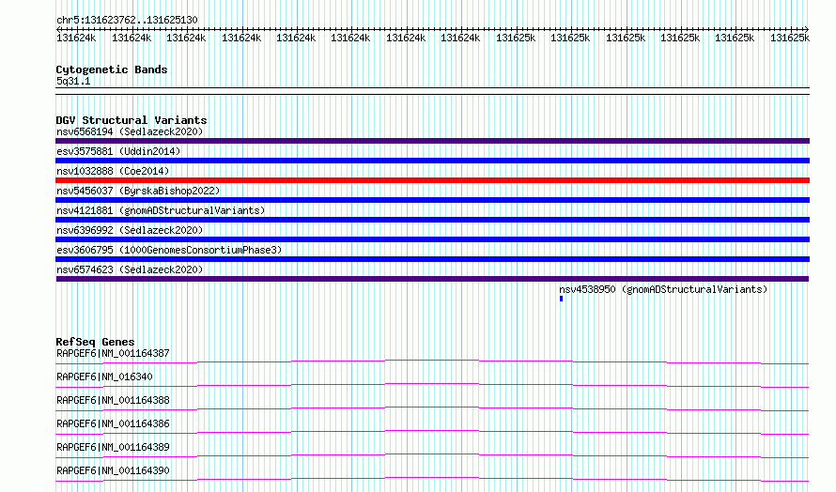Click the nsv6574623 (Sedlazeck2020) variant label
The height and width of the screenshot is (492, 836).
[130, 269]
